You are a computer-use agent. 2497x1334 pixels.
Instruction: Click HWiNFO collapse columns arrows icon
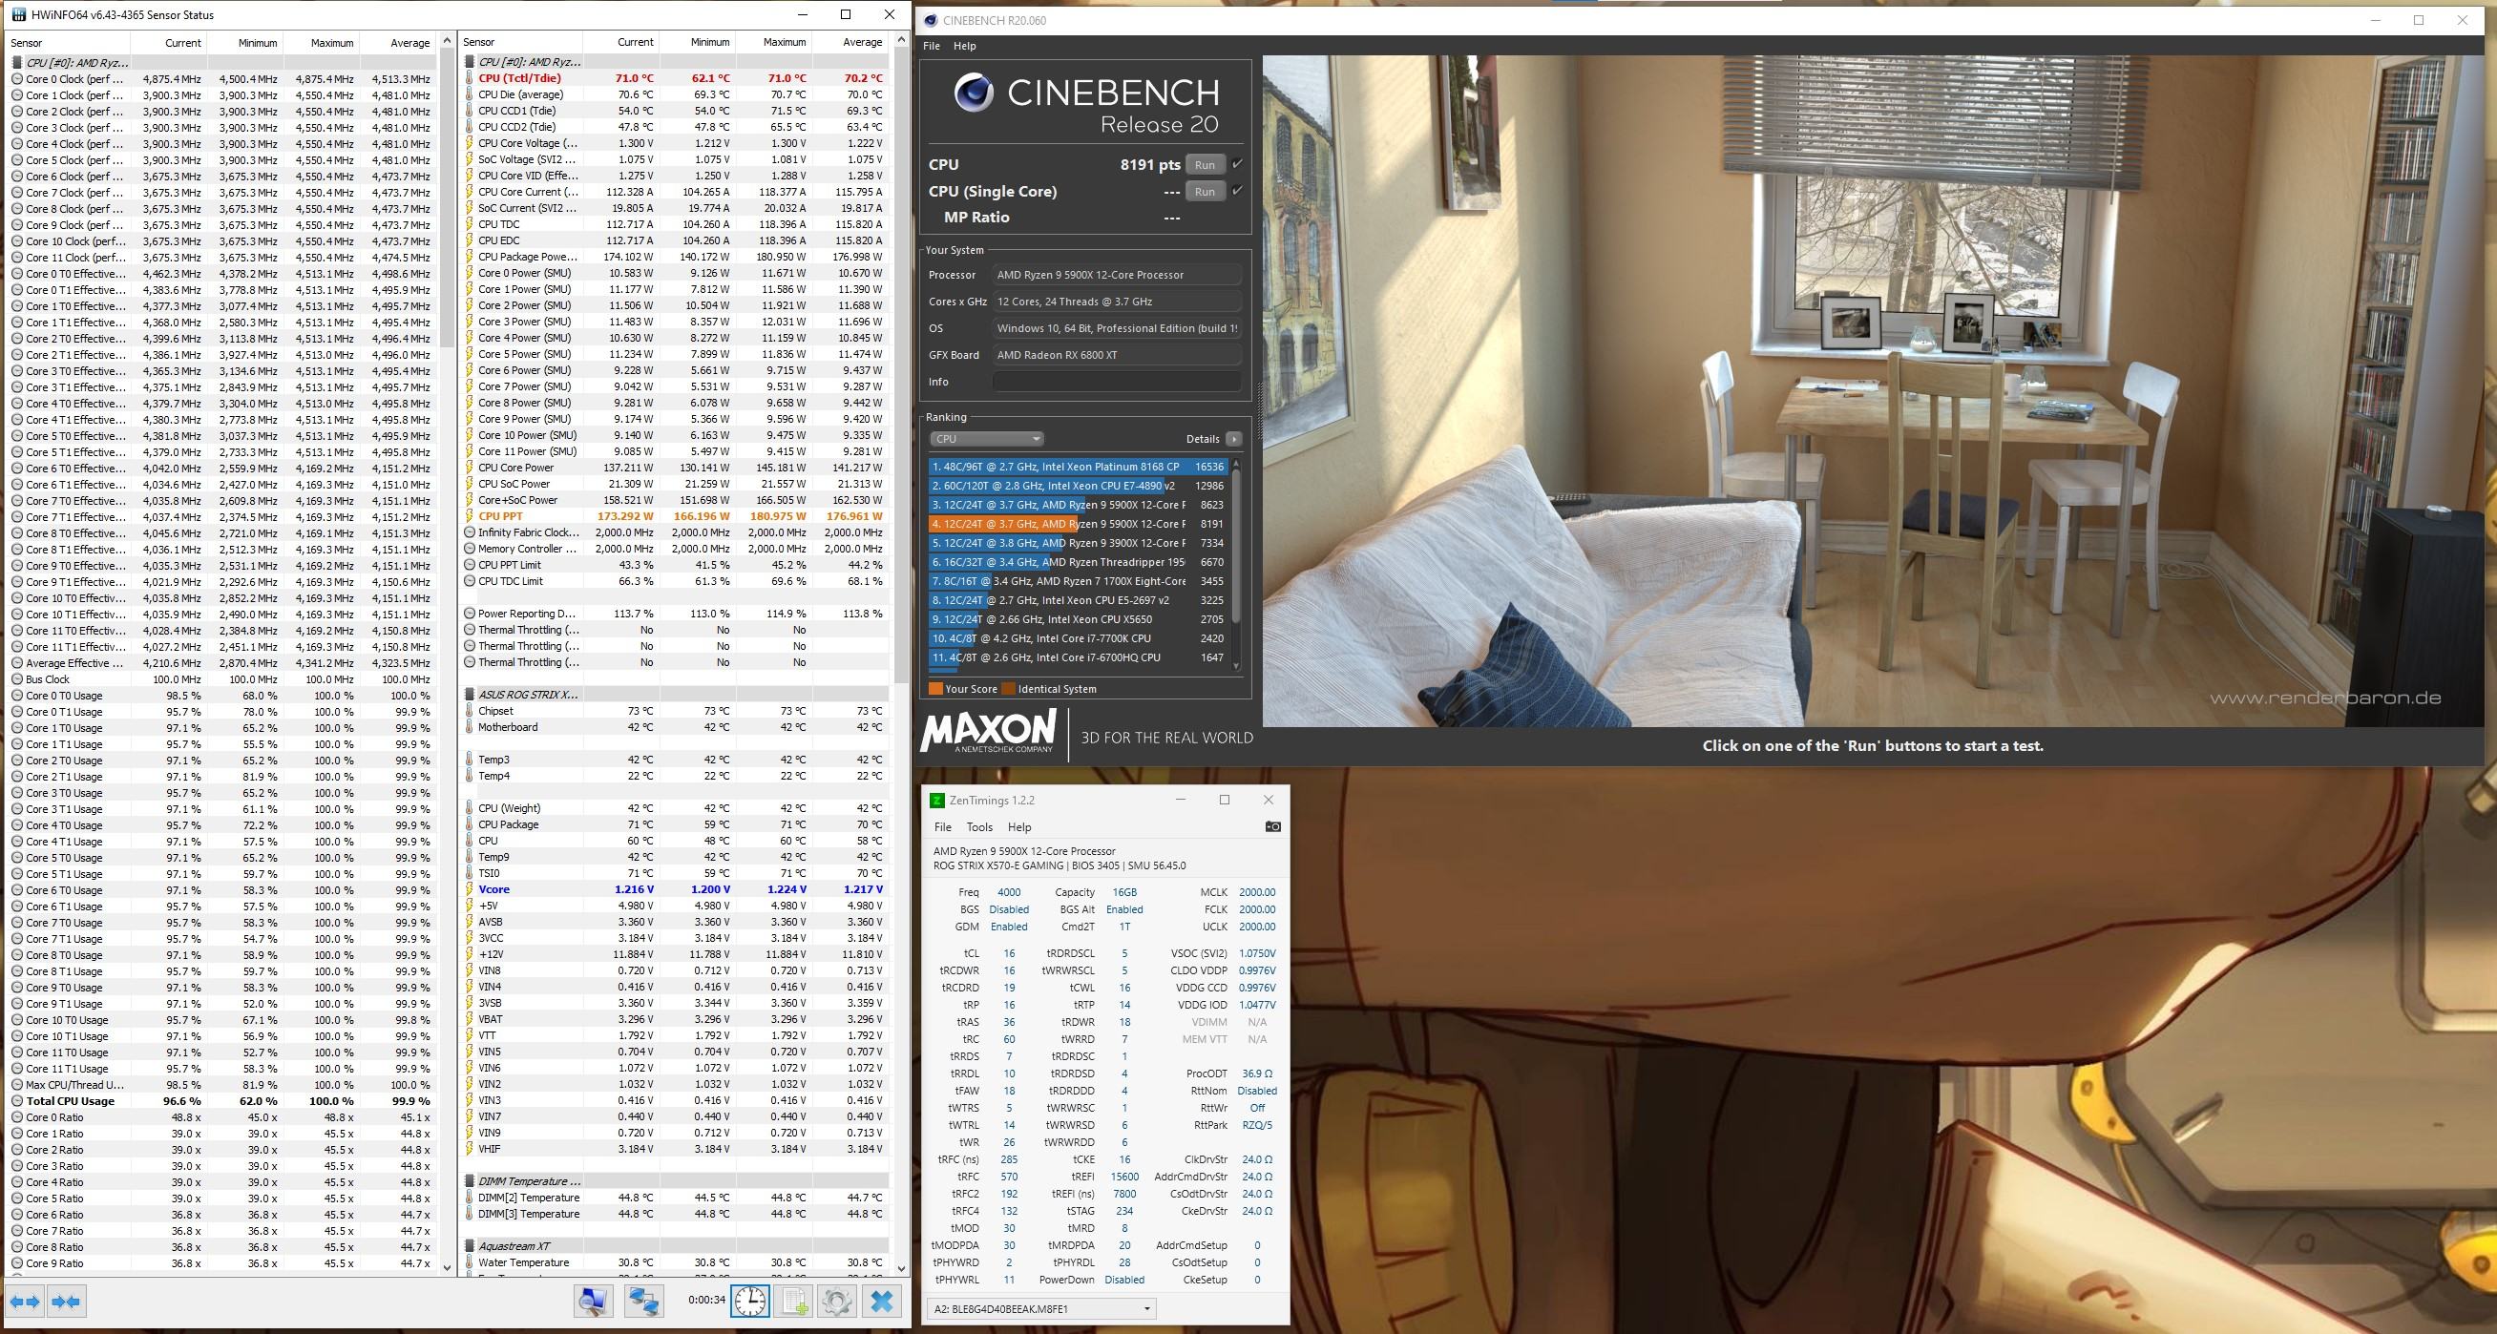coord(67,1301)
